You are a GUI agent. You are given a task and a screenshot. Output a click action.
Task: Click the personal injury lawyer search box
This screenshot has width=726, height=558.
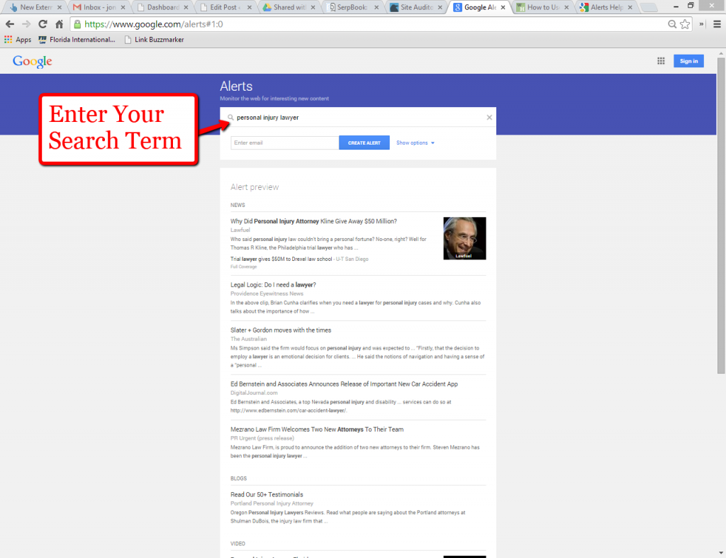[x=358, y=118]
